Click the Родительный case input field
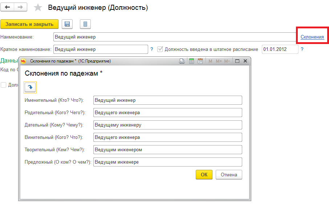This screenshot has width=329, height=204. pos(167,113)
